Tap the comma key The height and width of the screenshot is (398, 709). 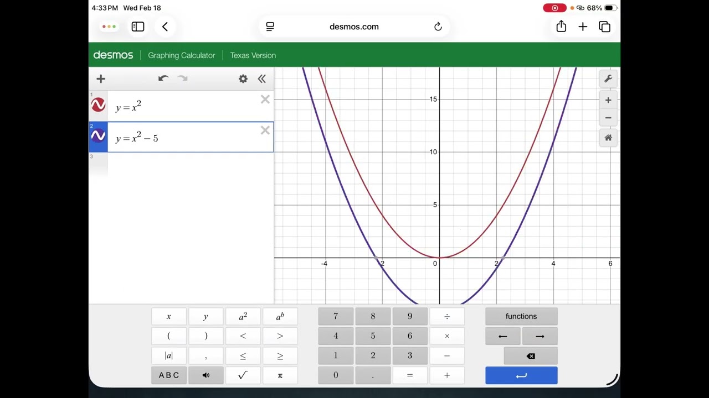205,355
